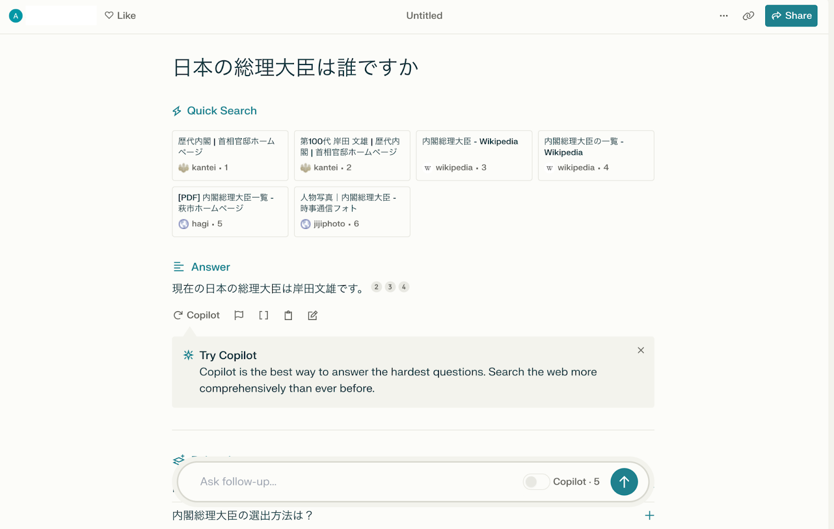Click the answer text '現在の日本の総理大臣は岸田文雄です。'

point(268,288)
